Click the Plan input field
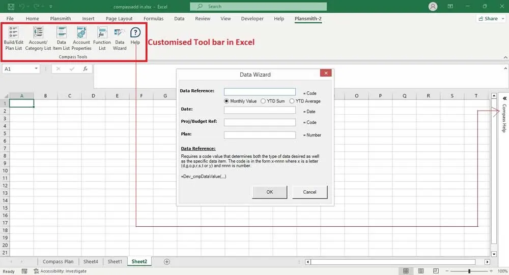Viewport: 509px width, 275px height. click(x=260, y=135)
